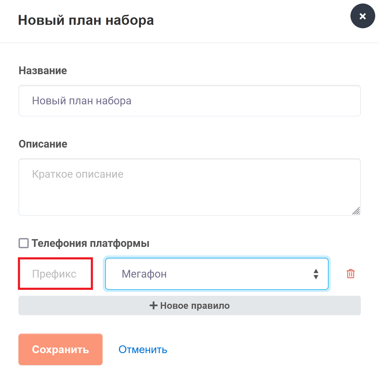The width and height of the screenshot is (379, 383).
Task: Click into the Название text field
Action: 190,101
